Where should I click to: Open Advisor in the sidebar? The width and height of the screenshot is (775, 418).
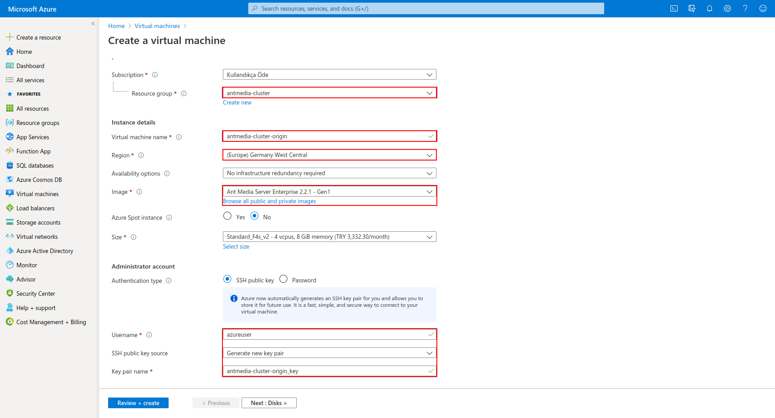coord(26,279)
